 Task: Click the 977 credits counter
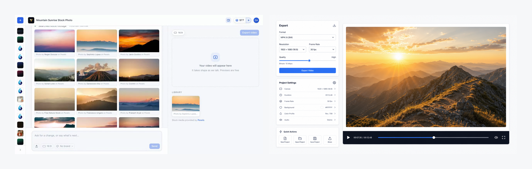coord(240,20)
